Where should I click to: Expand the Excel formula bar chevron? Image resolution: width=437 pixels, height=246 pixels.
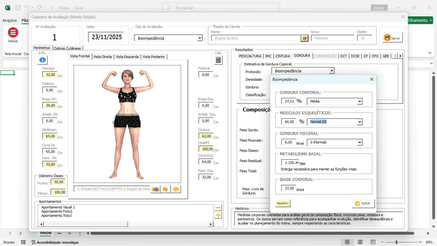(x=432, y=64)
